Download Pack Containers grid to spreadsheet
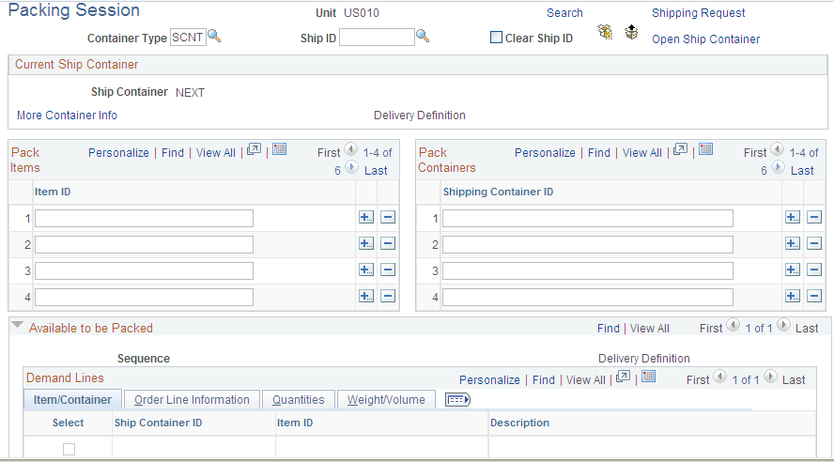Viewport: 834px width, 462px height. [706, 149]
